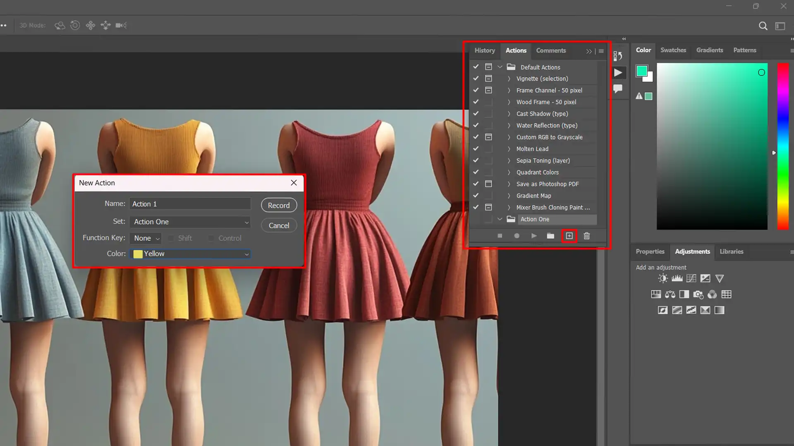
Task: Toggle checkmark for Molten Lead action
Action: (x=476, y=149)
